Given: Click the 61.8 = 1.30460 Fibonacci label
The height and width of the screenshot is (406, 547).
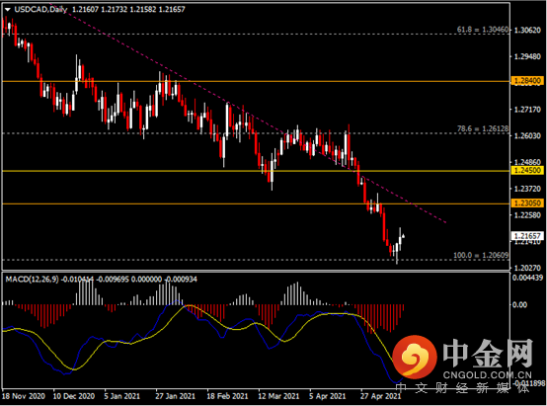Looking at the screenshot, I should [x=483, y=30].
